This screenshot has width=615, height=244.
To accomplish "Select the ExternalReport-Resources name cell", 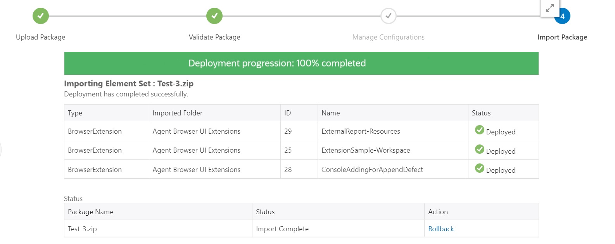I will click(361, 131).
